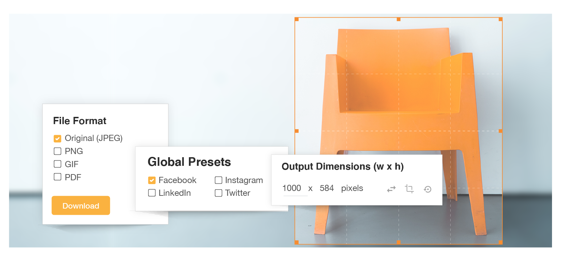Enable the LinkedIn preset

click(152, 193)
